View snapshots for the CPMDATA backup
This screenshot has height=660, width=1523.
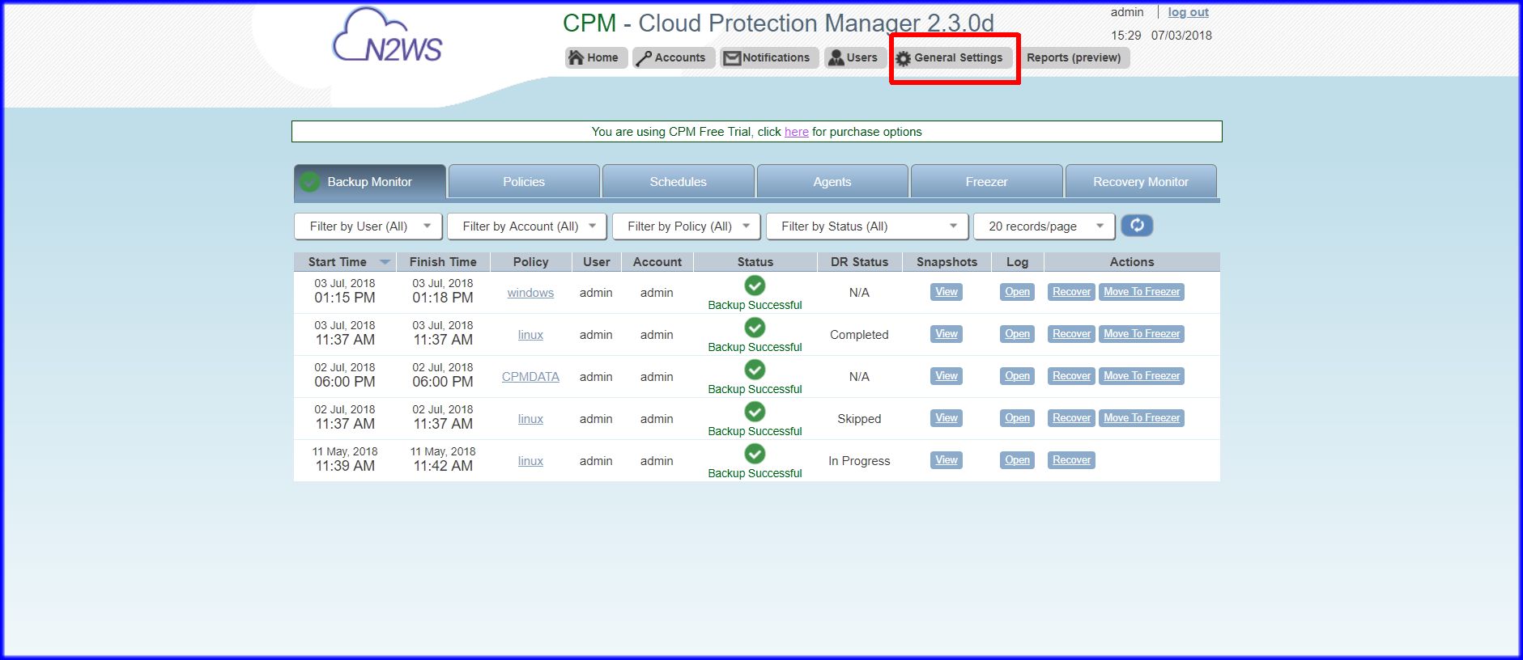pyautogui.click(x=947, y=376)
